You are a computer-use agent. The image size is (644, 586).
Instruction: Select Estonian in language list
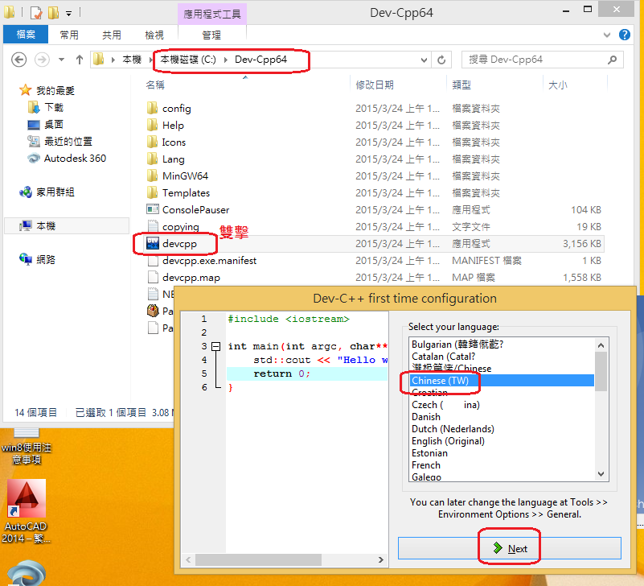coord(502,453)
